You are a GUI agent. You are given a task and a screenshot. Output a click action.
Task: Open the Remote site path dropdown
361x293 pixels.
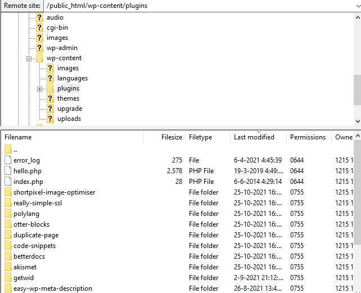coord(358,6)
